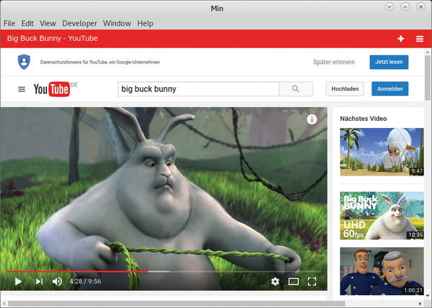The image size is (432, 308).
Task: Open the Window menu
Action: click(117, 24)
